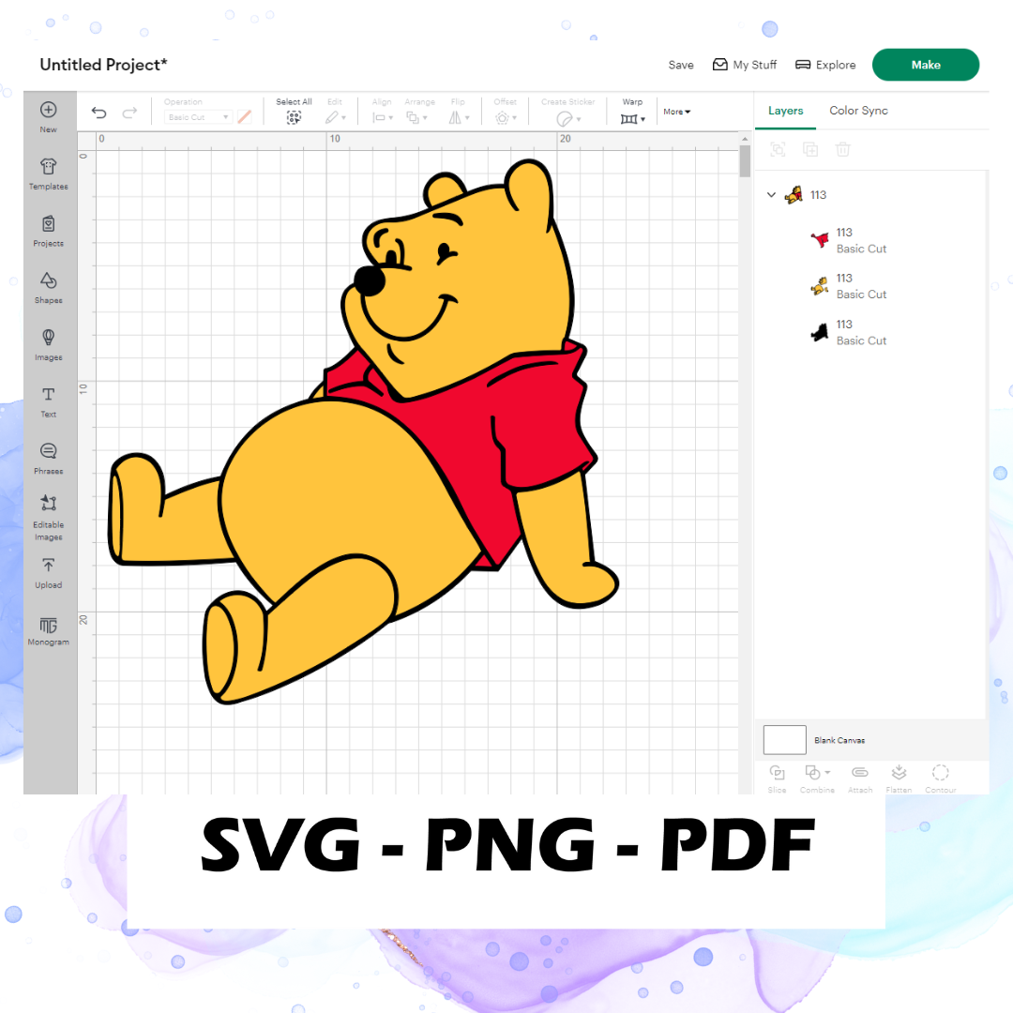
Task: Open the Combine menu
Action: [817, 779]
